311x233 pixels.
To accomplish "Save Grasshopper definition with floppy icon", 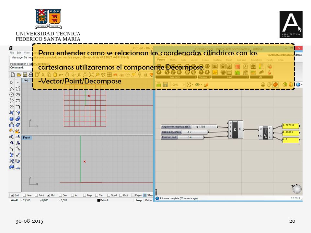I will (165, 85).
